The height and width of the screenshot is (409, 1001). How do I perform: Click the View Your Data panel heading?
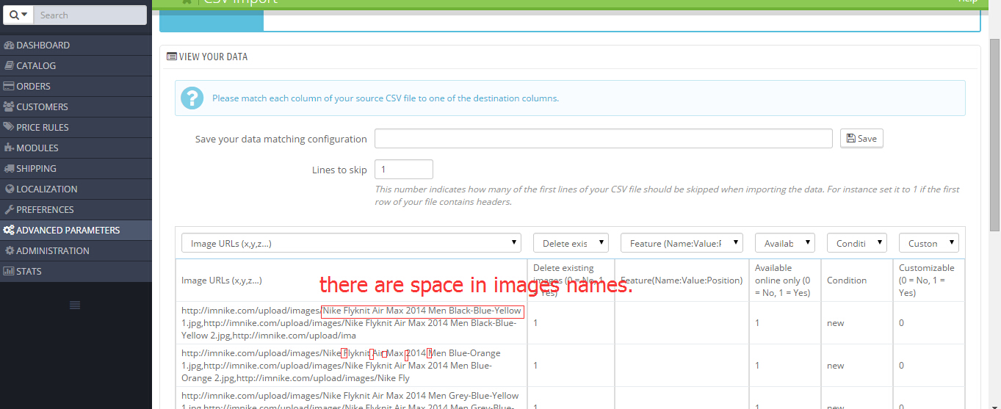(207, 57)
